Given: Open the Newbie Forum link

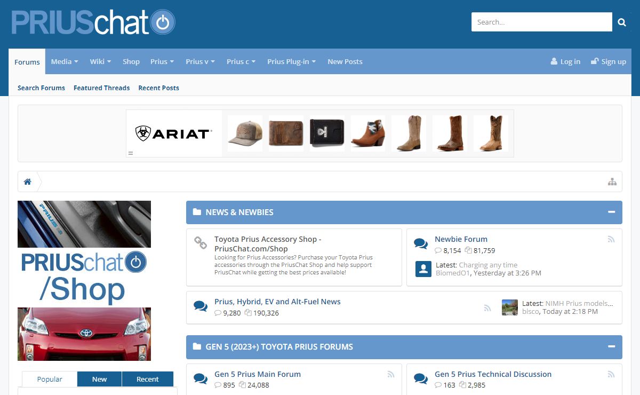Looking at the screenshot, I should [x=461, y=239].
